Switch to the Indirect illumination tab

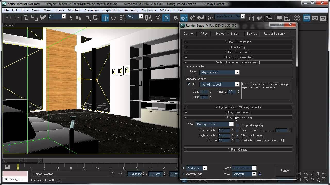pos(227,34)
